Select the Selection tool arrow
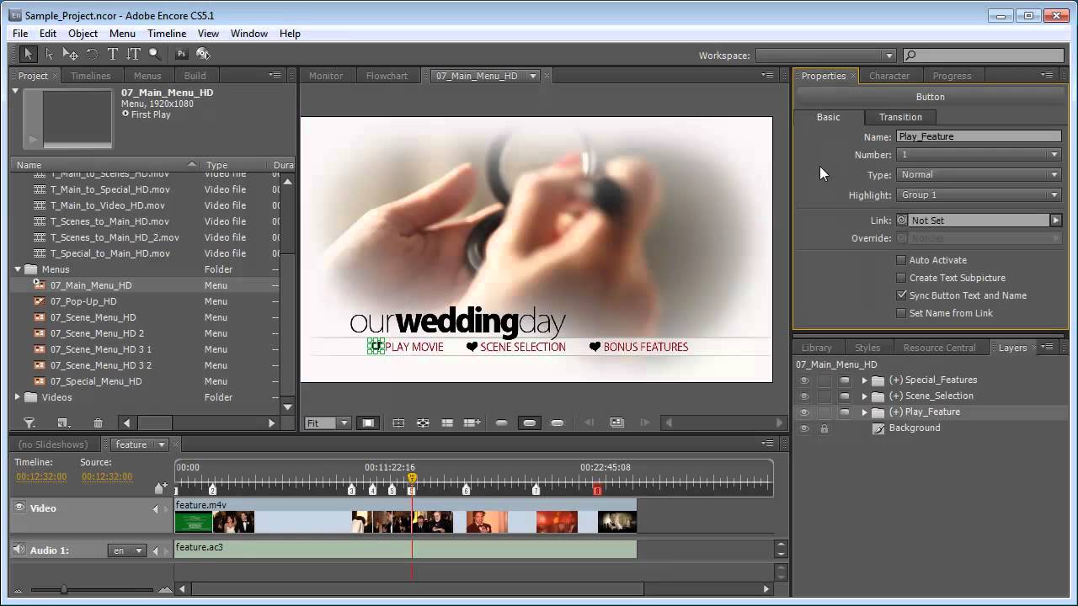This screenshot has height=606, width=1078. click(x=28, y=54)
